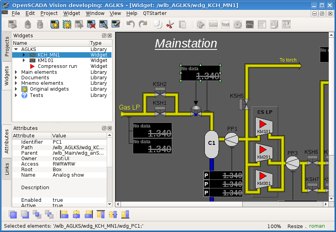Center selected widgets vertically
Screen dimensions: 336x232
(x=113, y=214)
